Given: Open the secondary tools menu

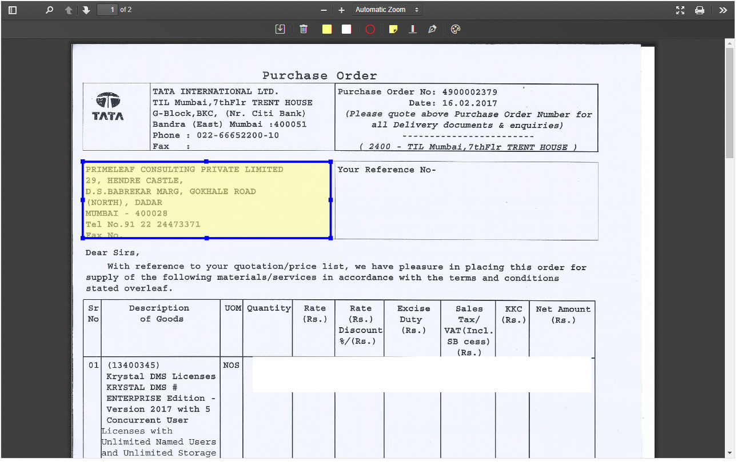Looking at the screenshot, I should click(723, 10).
